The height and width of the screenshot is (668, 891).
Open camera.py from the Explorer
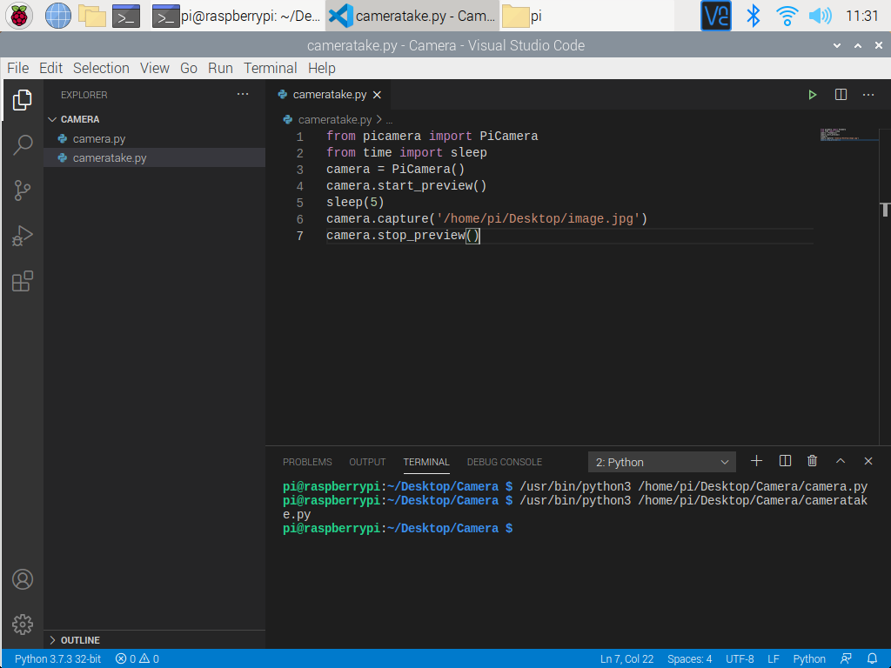click(99, 139)
